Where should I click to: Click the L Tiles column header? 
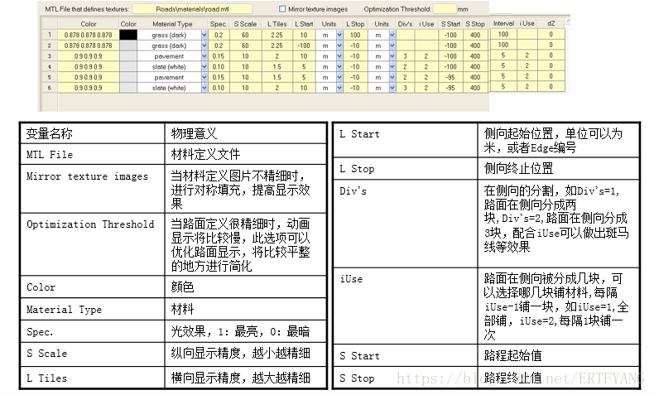[x=277, y=24]
